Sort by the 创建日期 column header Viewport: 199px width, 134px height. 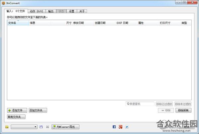[x=105, y=23]
